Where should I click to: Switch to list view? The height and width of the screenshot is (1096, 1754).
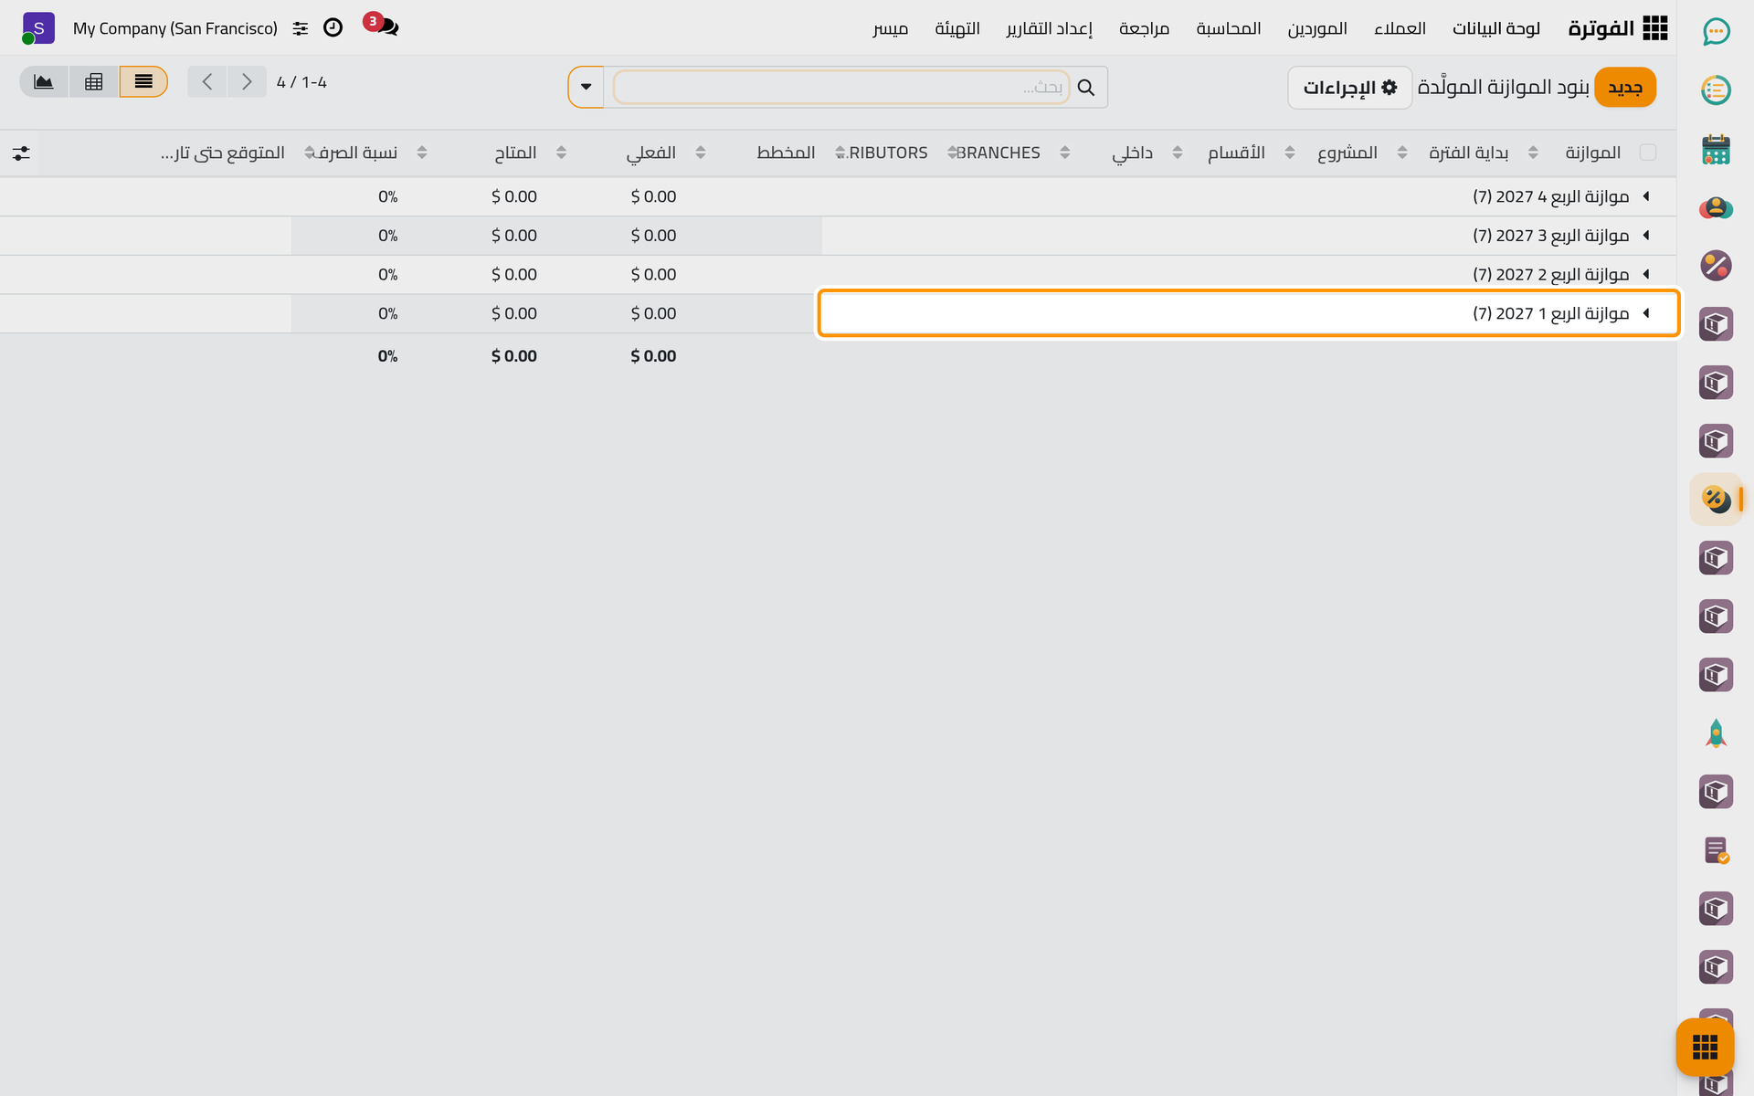tap(143, 81)
